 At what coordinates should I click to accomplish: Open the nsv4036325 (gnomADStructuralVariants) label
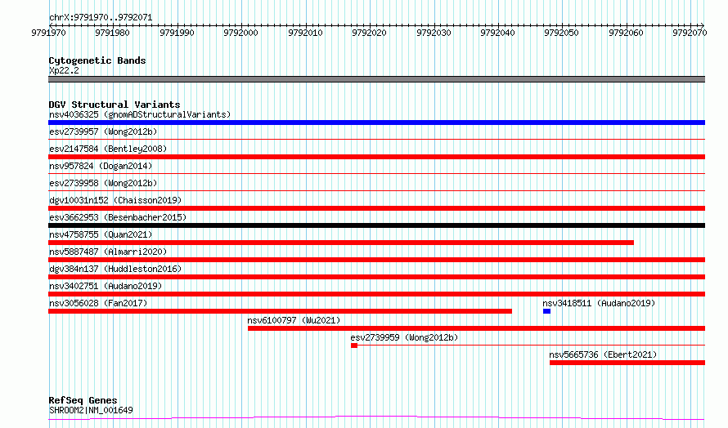coord(140,114)
